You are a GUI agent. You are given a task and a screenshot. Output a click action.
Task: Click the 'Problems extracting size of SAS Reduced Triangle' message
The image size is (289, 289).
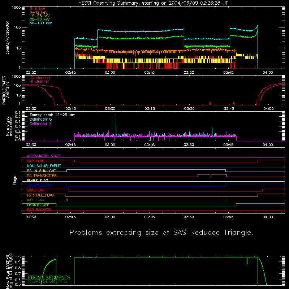(161, 232)
